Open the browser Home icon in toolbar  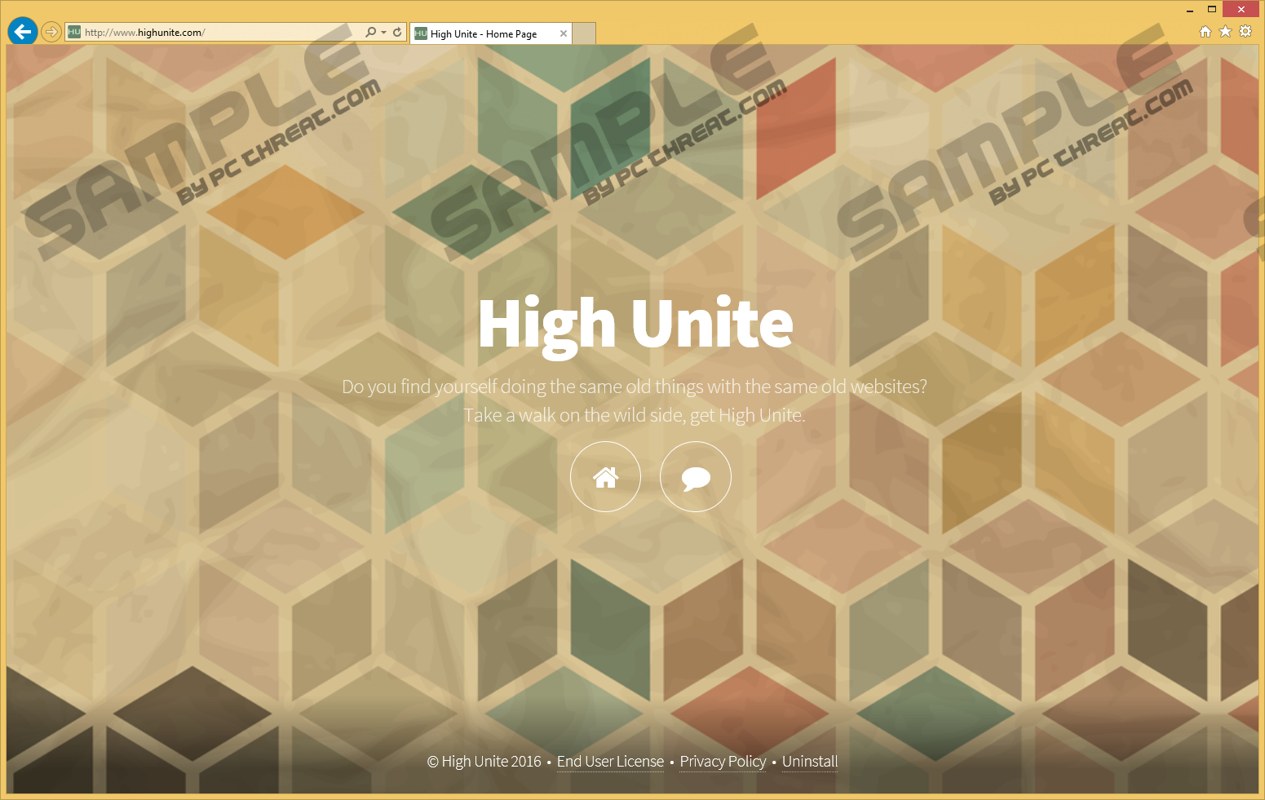coord(1205,32)
